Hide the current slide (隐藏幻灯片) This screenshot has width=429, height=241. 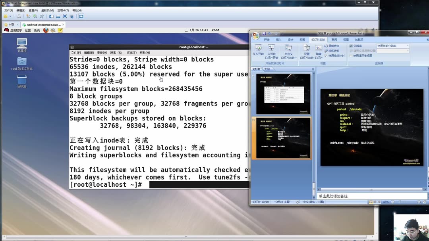318,50
